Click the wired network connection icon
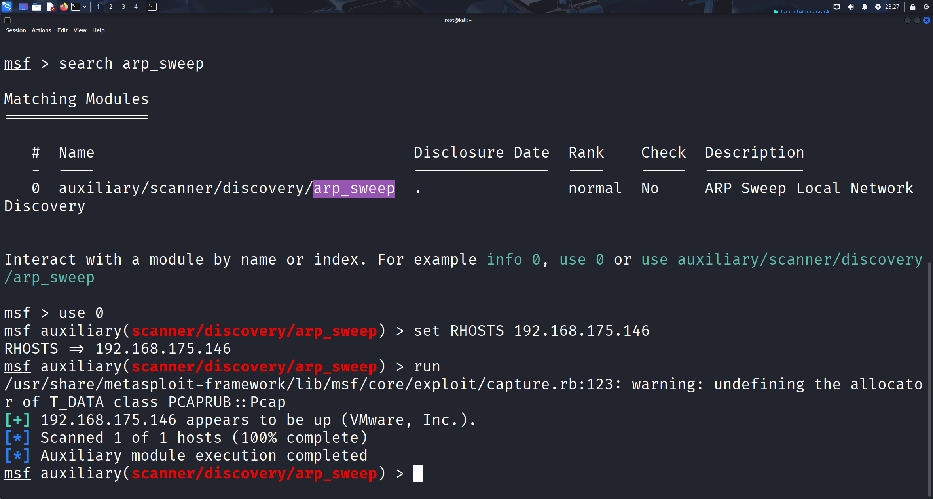 pyautogui.click(x=836, y=6)
